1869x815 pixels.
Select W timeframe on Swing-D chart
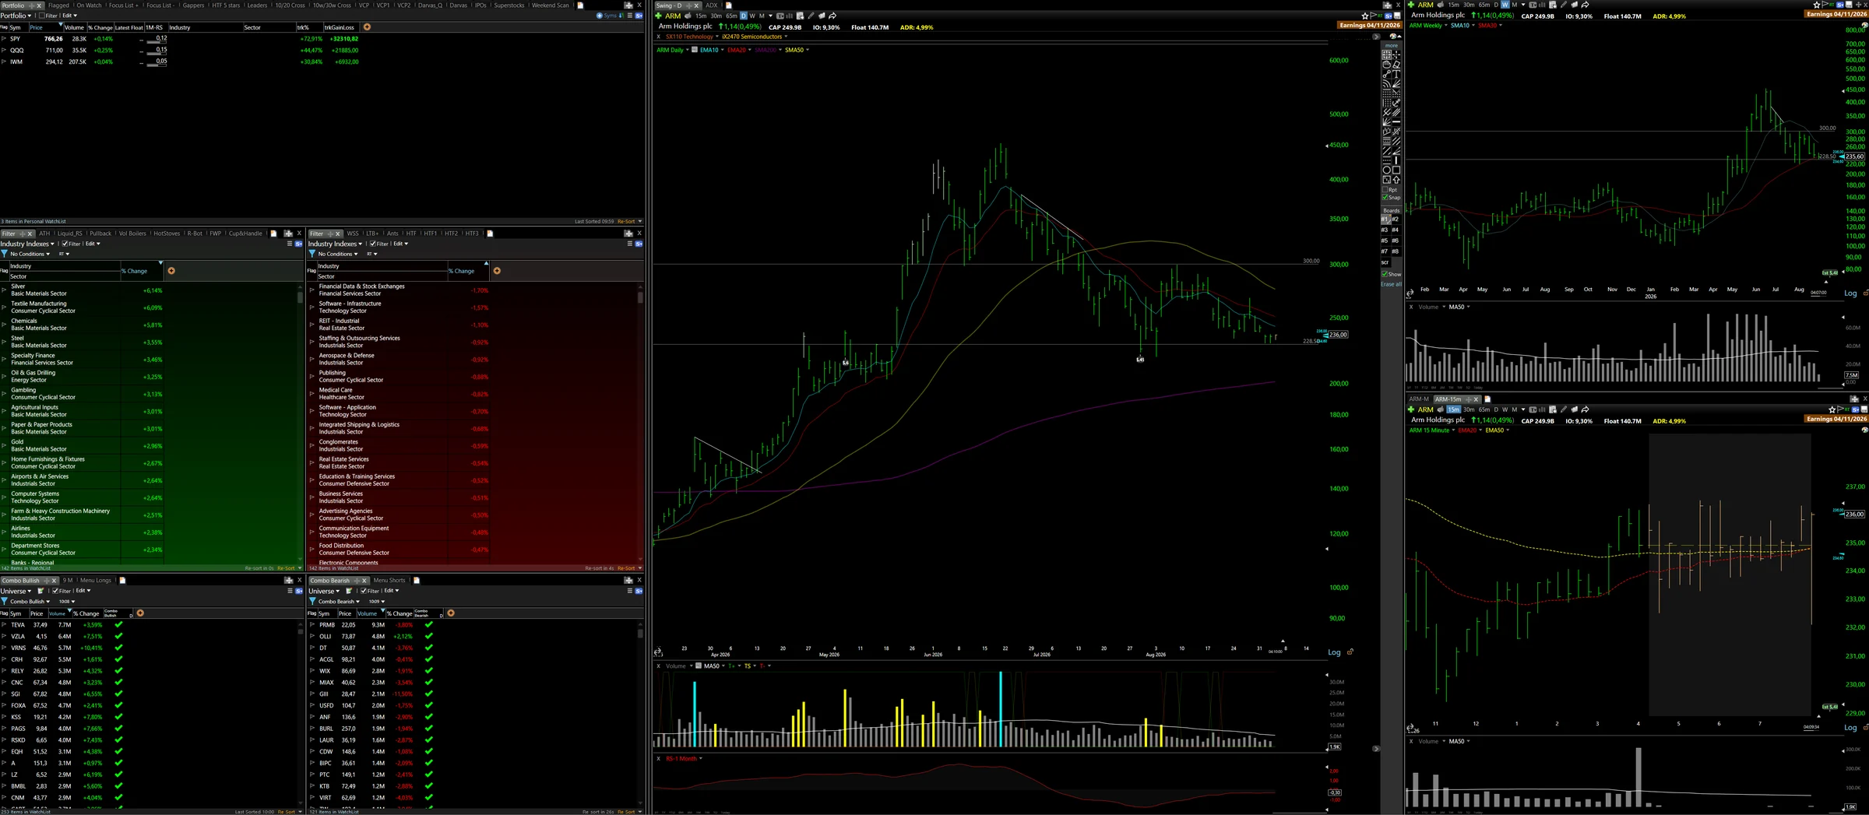(752, 16)
